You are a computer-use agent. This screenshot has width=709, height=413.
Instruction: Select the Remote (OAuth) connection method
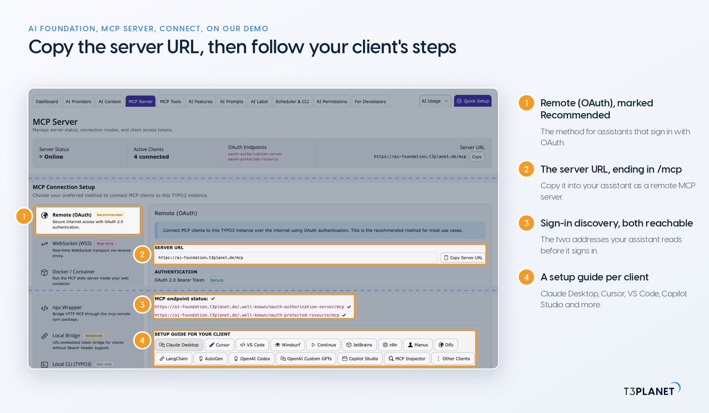pos(88,220)
